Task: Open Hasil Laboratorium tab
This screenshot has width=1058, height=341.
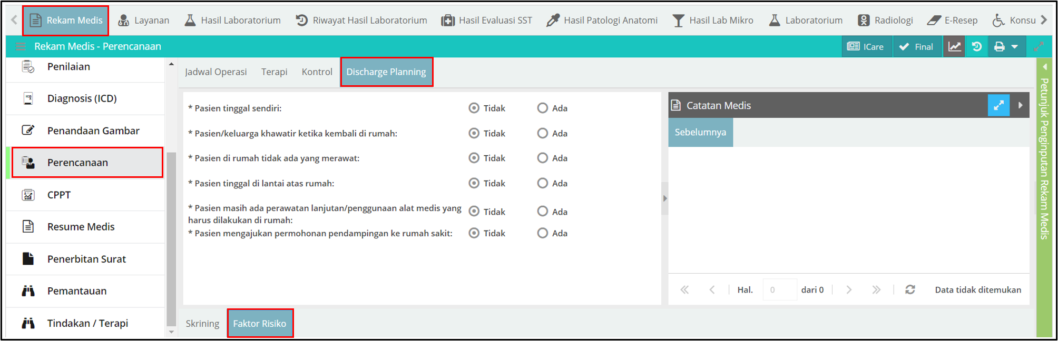Action: coord(232,21)
